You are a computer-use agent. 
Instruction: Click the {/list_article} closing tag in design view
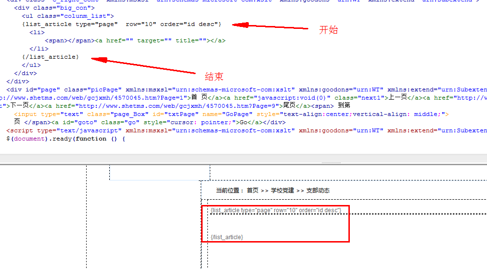coord(227,237)
